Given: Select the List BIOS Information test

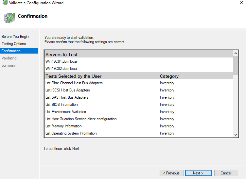Looking at the screenshot, I should pyautogui.click(x=61, y=105).
